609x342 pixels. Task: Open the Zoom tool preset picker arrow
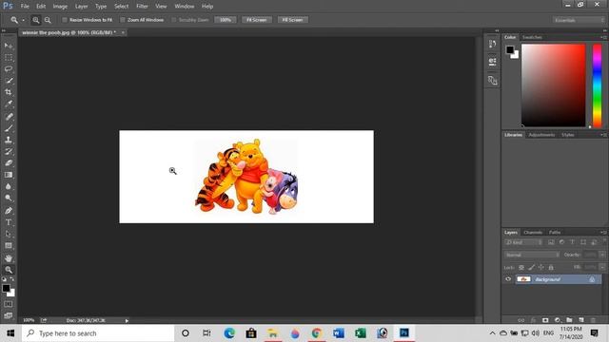[x=23, y=20]
